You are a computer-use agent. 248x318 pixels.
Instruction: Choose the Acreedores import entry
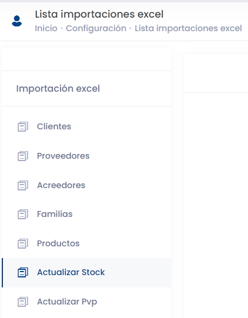(x=86, y=185)
